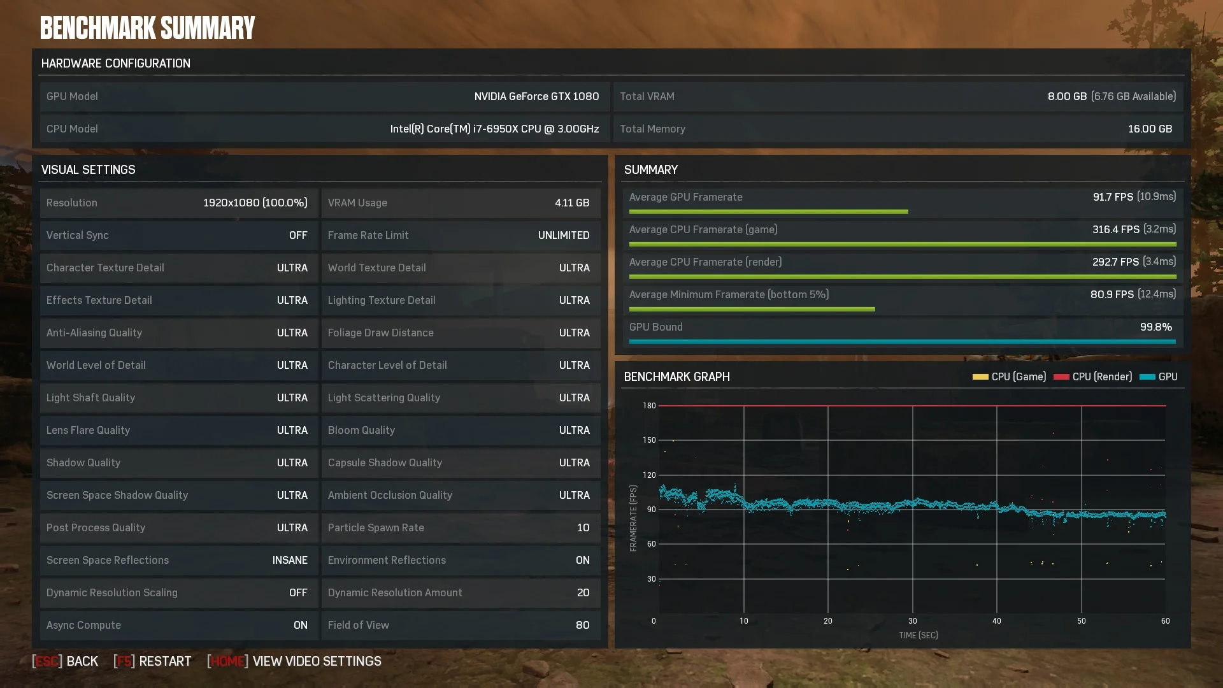Screen dimensions: 1223x688
Task: Click the Environment Reflections ON row
Action: tap(461, 561)
